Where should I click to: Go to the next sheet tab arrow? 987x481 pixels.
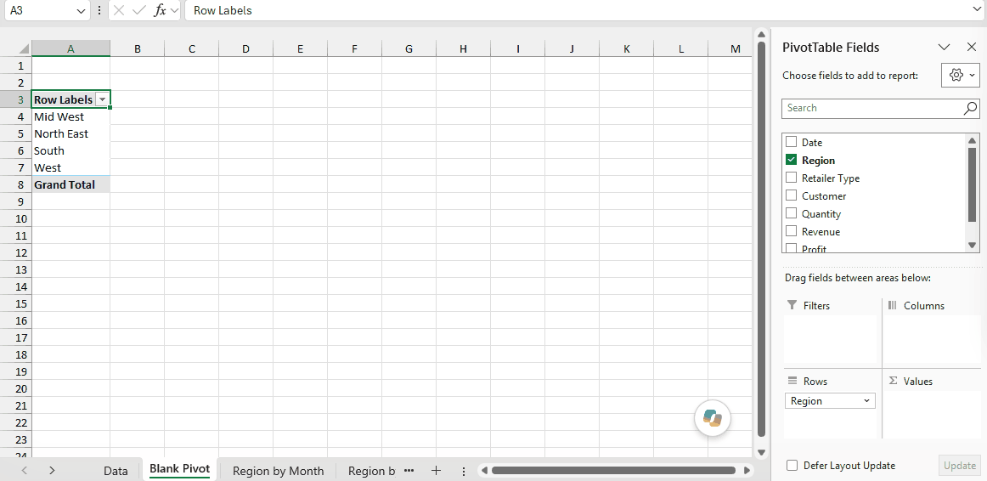click(x=53, y=470)
